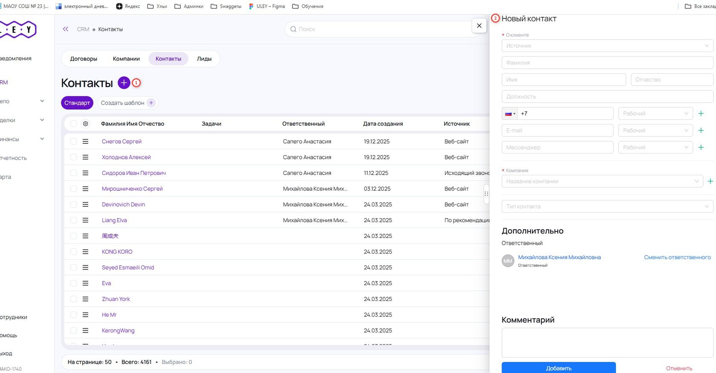Select the Стандарт template chip
Screen dimensions: 716x373
(77, 103)
